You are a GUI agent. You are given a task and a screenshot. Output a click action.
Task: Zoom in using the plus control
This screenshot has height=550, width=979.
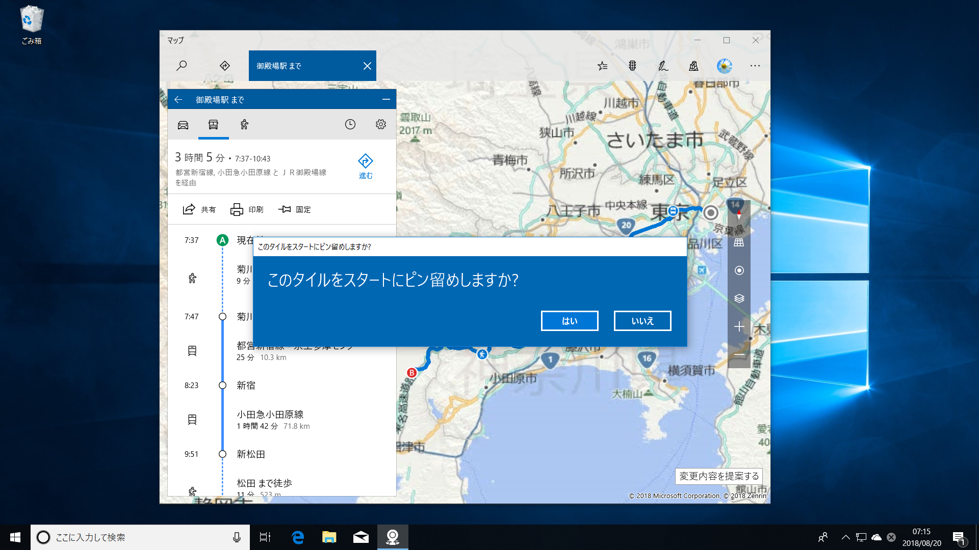coord(739,326)
